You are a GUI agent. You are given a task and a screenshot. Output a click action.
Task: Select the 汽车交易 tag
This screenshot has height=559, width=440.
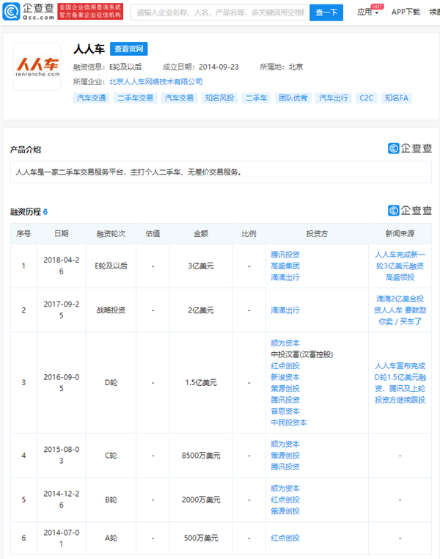pyautogui.click(x=179, y=98)
